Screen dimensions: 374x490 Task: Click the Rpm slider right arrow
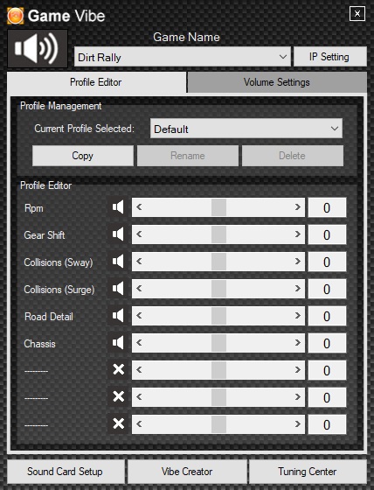298,207
